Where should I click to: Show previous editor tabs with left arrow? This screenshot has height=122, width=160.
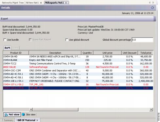(x=150, y=3)
